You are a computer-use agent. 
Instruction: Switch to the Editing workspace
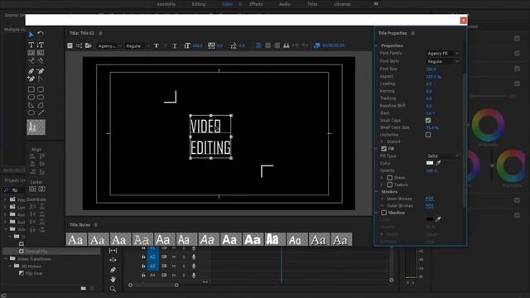pyautogui.click(x=199, y=4)
